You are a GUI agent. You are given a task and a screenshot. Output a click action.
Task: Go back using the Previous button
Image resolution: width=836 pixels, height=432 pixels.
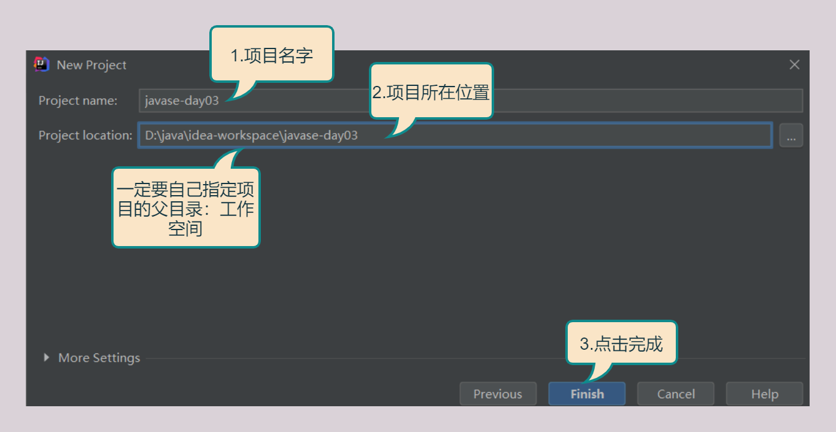click(x=497, y=394)
